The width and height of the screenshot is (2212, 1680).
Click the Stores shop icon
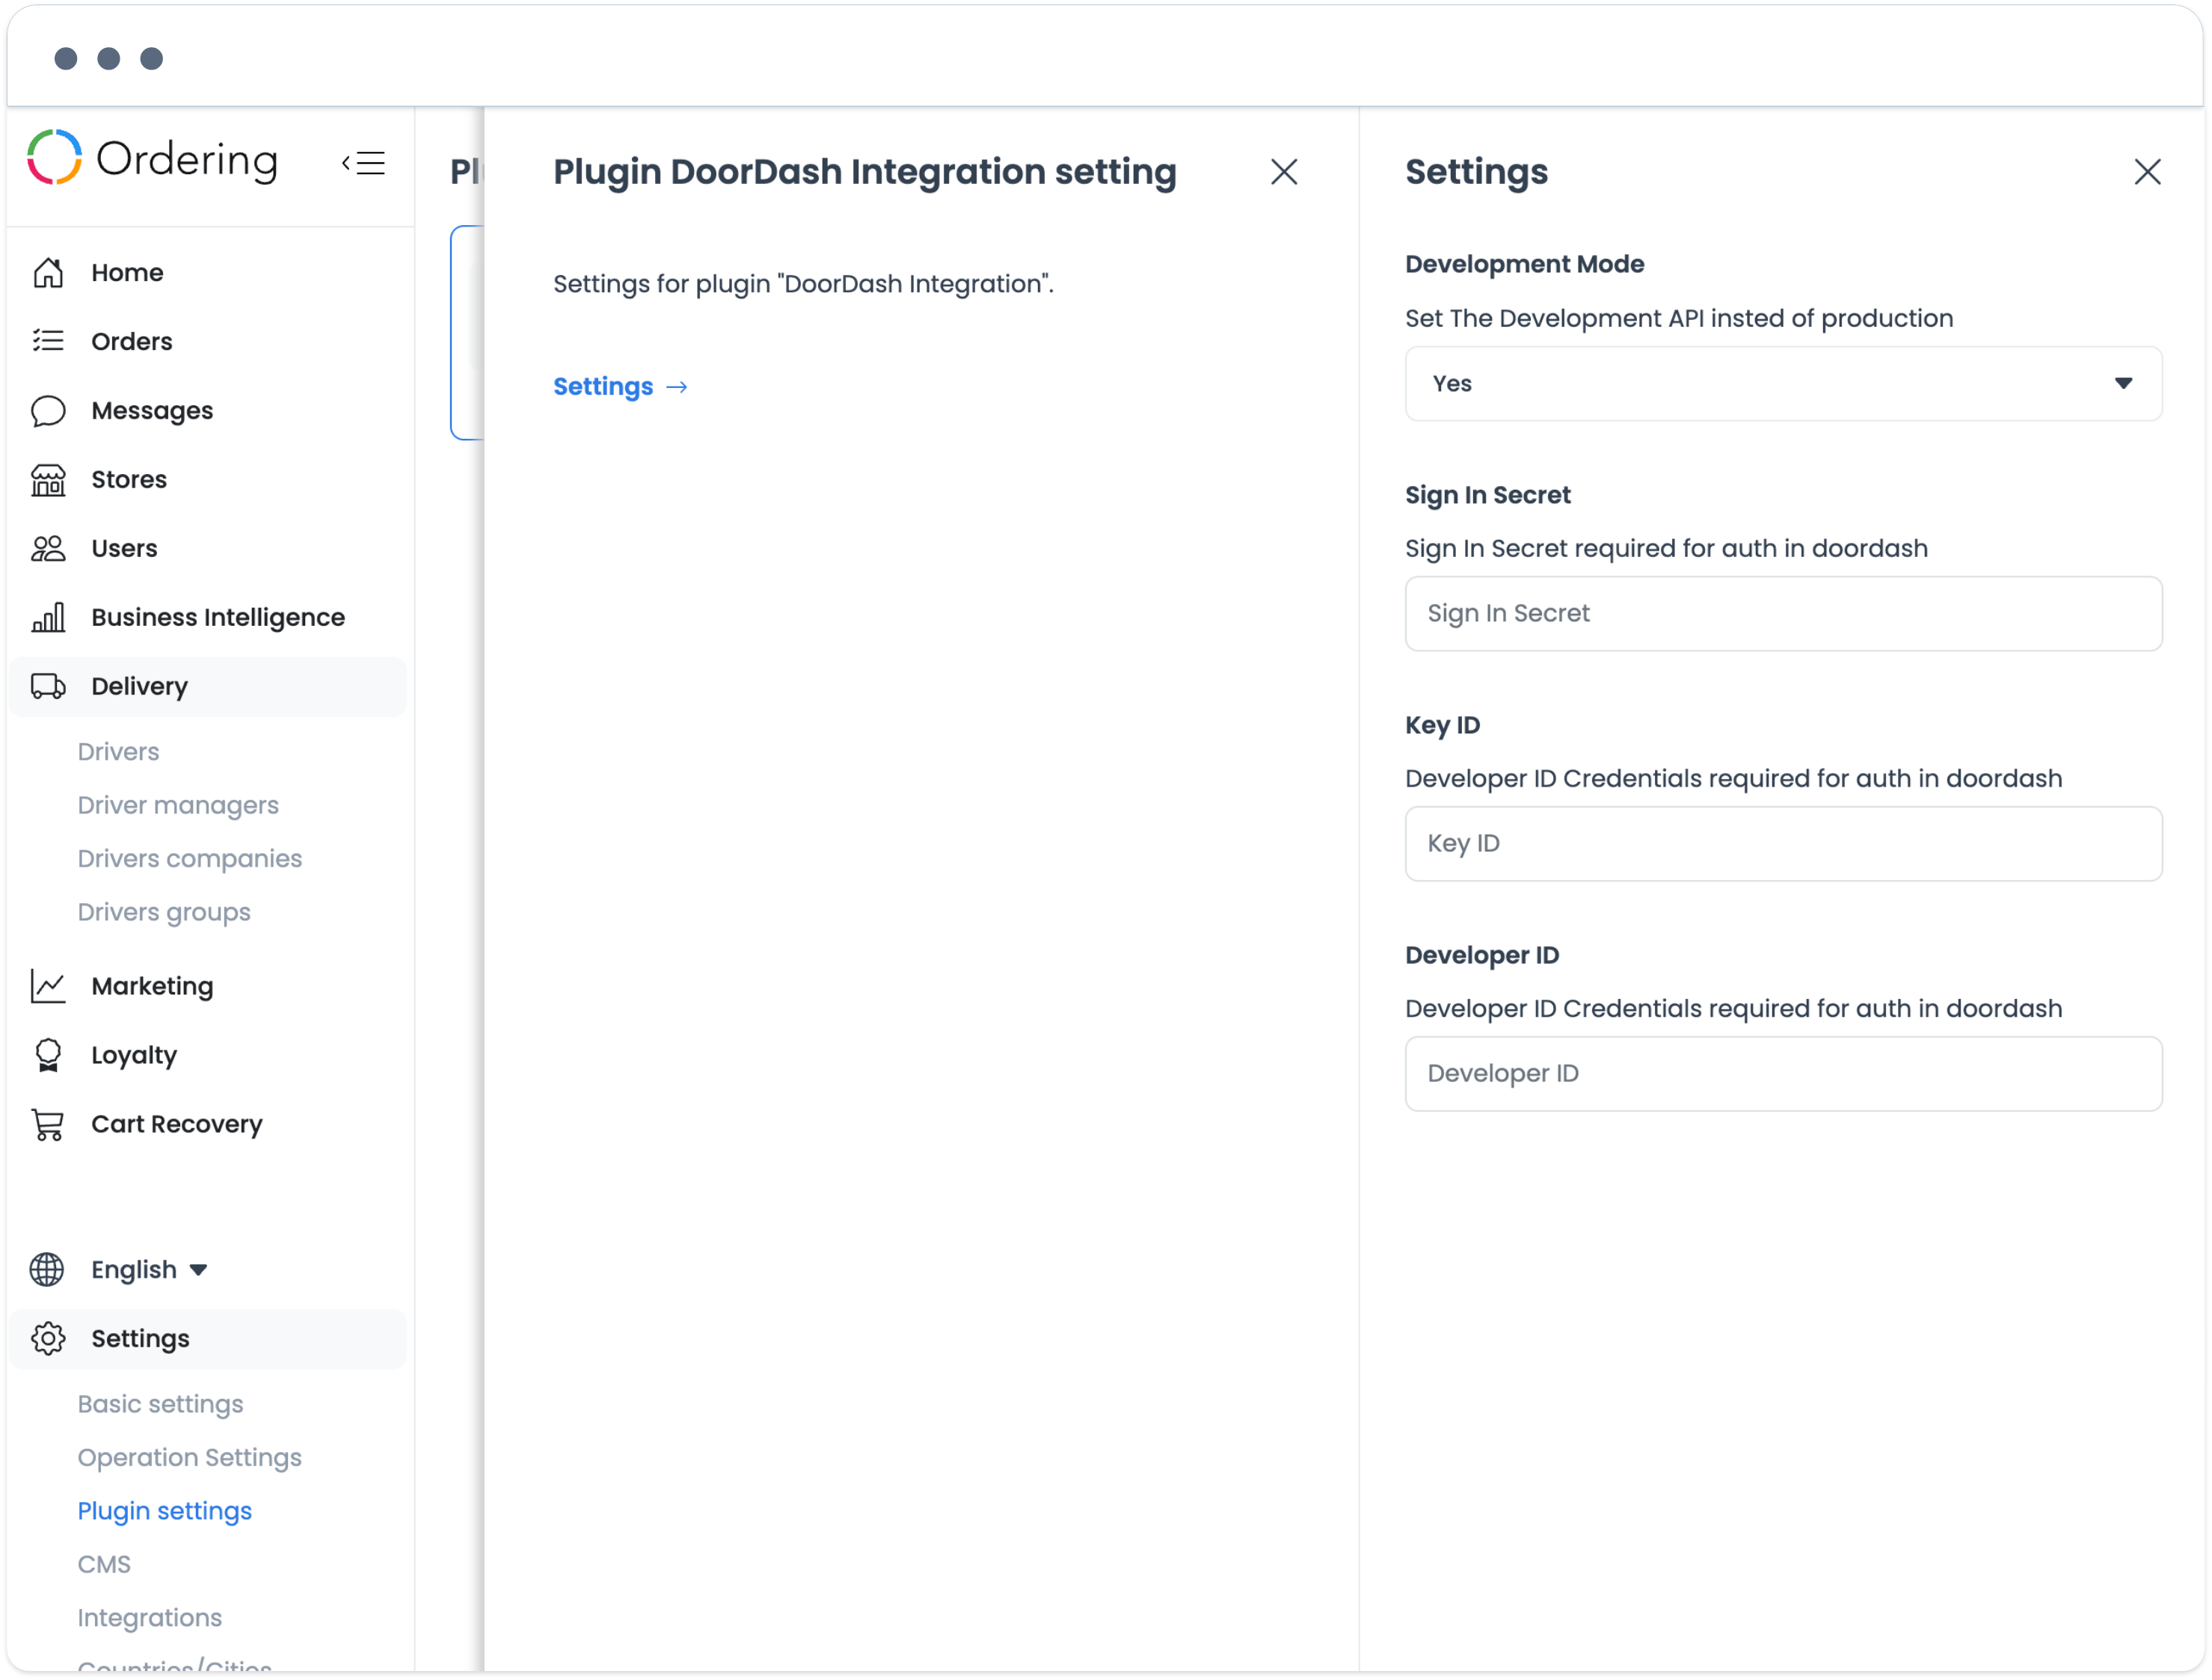pyautogui.click(x=48, y=480)
